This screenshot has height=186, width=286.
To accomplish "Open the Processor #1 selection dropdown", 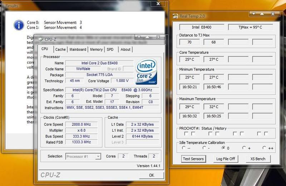I will point(98,156).
